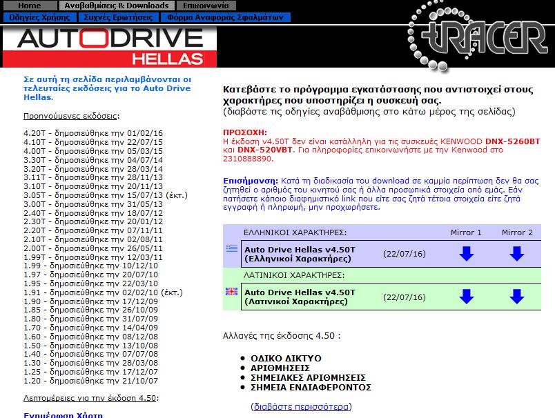Follow the διαβάστε περισσότερα link
This screenshot has height=418, width=555.
pyautogui.click(x=301, y=407)
